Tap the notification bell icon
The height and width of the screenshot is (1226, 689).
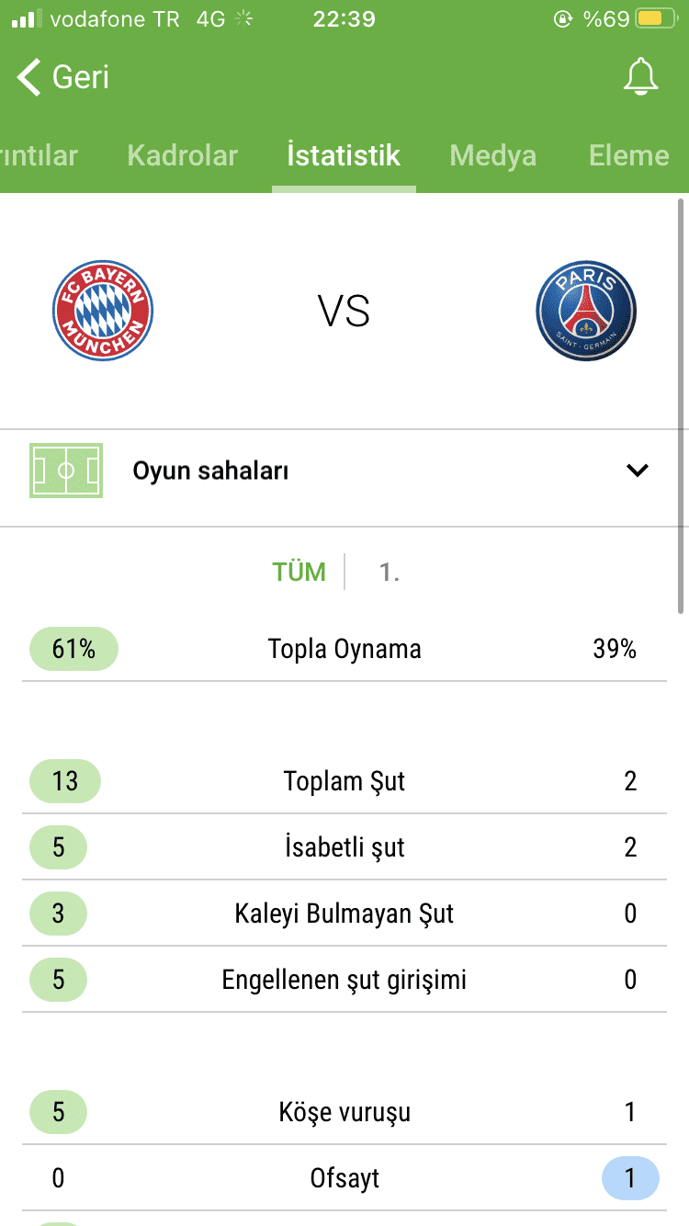tap(640, 76)
